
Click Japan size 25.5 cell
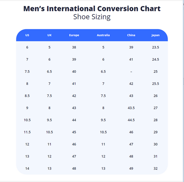(x=156, y=84)
